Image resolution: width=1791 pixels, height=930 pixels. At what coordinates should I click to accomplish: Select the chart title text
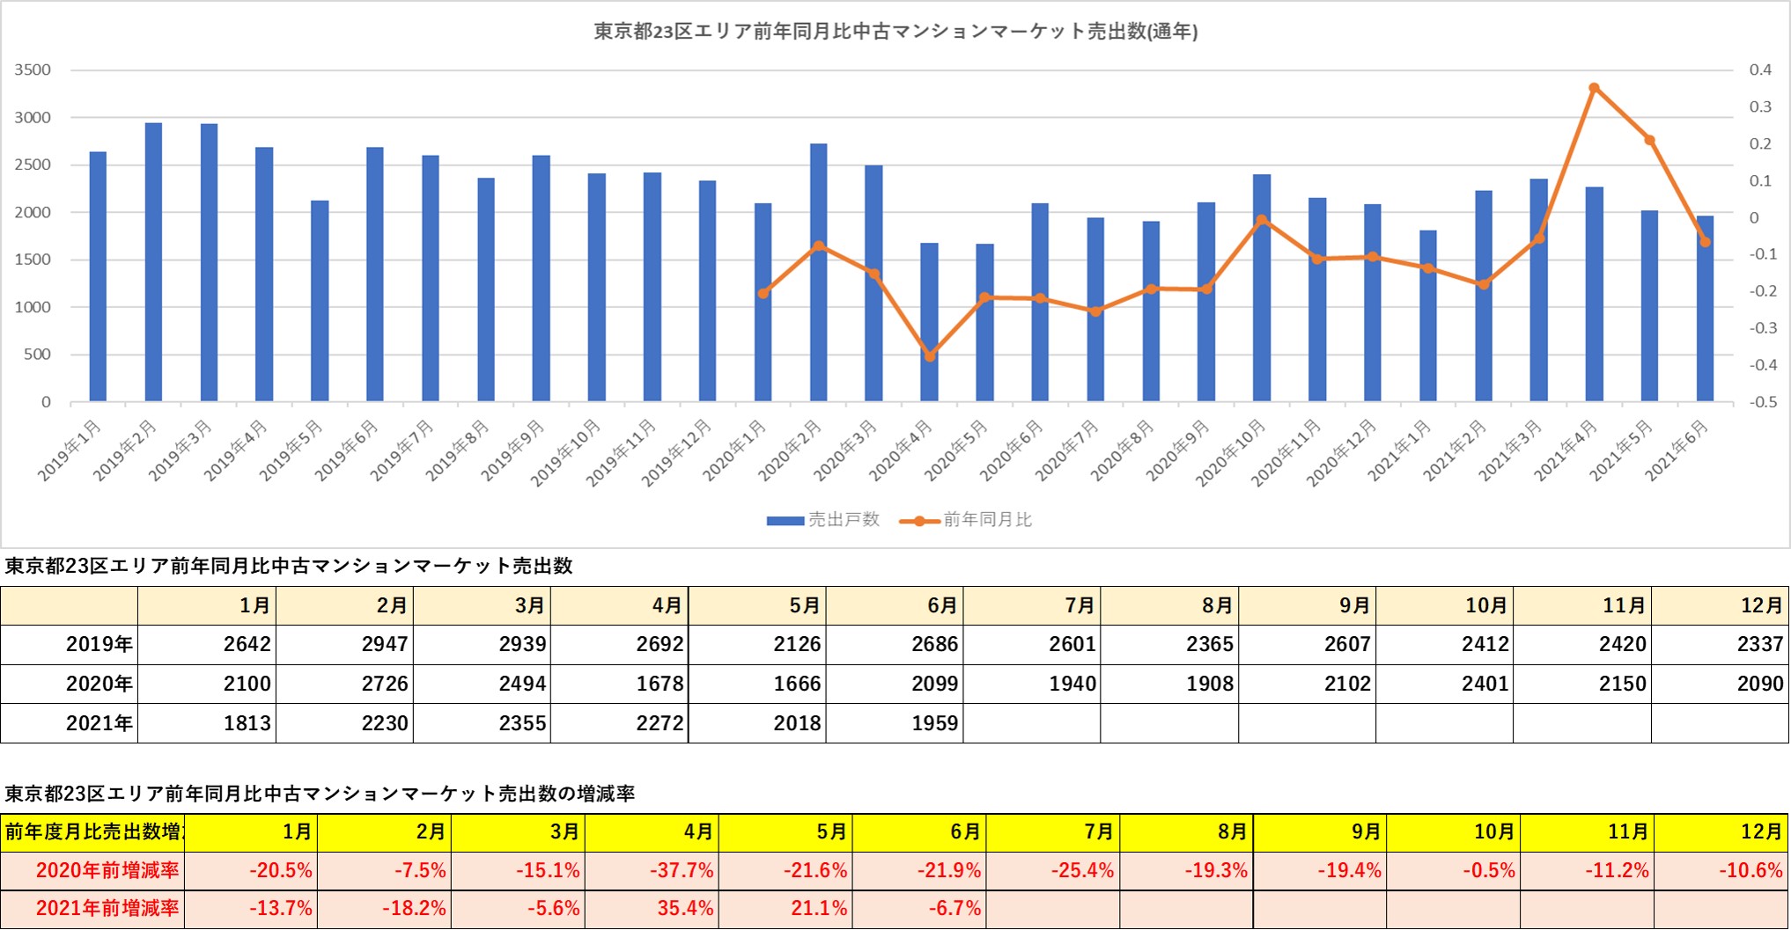895,32
